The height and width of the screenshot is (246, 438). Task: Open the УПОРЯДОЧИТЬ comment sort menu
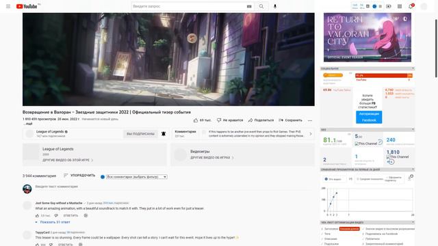79,176
